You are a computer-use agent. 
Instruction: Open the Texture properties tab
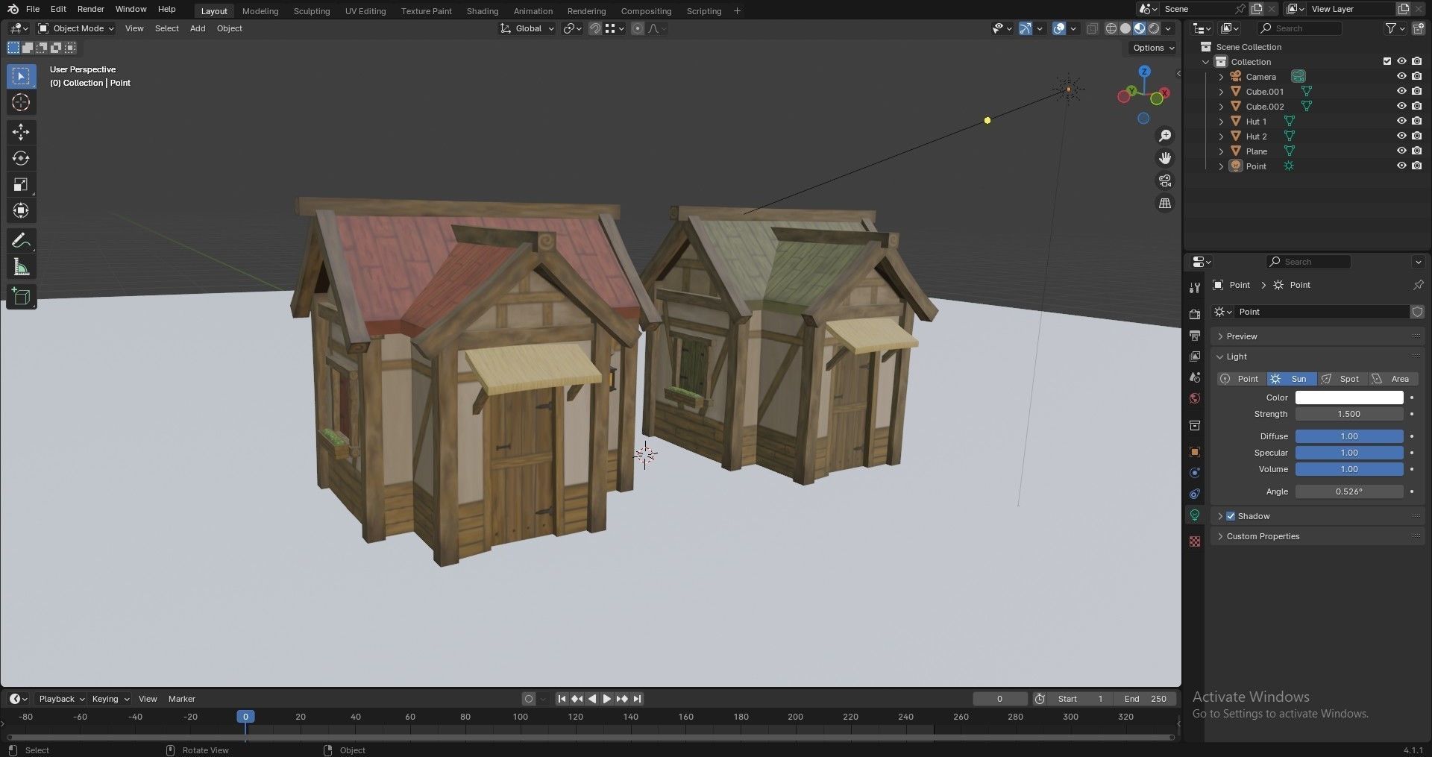(x=1195, y=541)
